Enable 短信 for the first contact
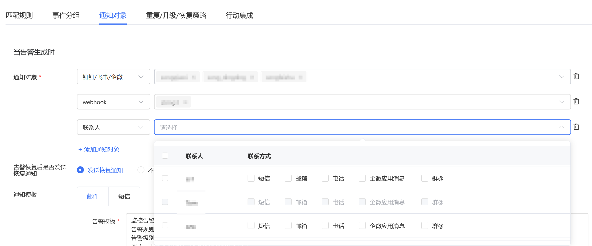 [251, 178]
